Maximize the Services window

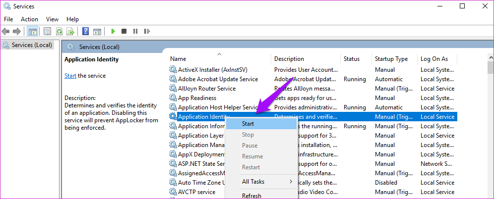click(x=462, y=6)
